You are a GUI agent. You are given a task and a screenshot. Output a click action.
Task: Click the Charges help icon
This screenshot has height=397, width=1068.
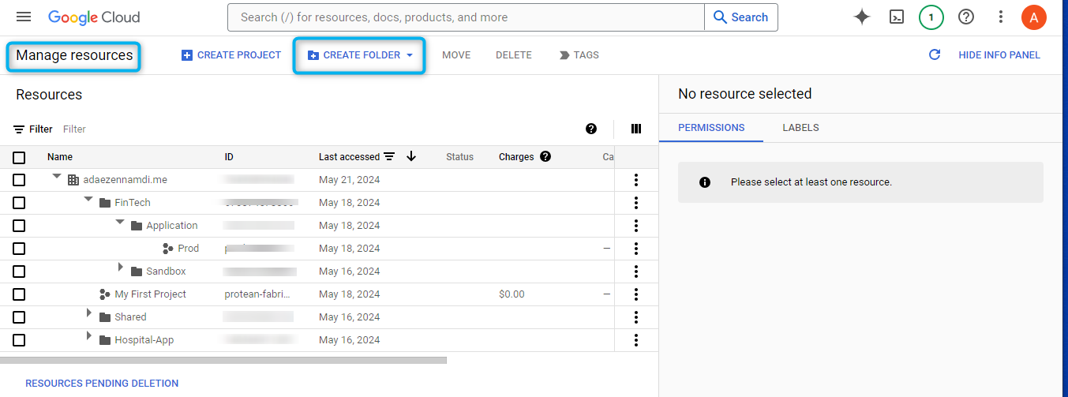545,157
